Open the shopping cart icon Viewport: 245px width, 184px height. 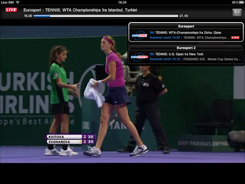click(237, 12)
